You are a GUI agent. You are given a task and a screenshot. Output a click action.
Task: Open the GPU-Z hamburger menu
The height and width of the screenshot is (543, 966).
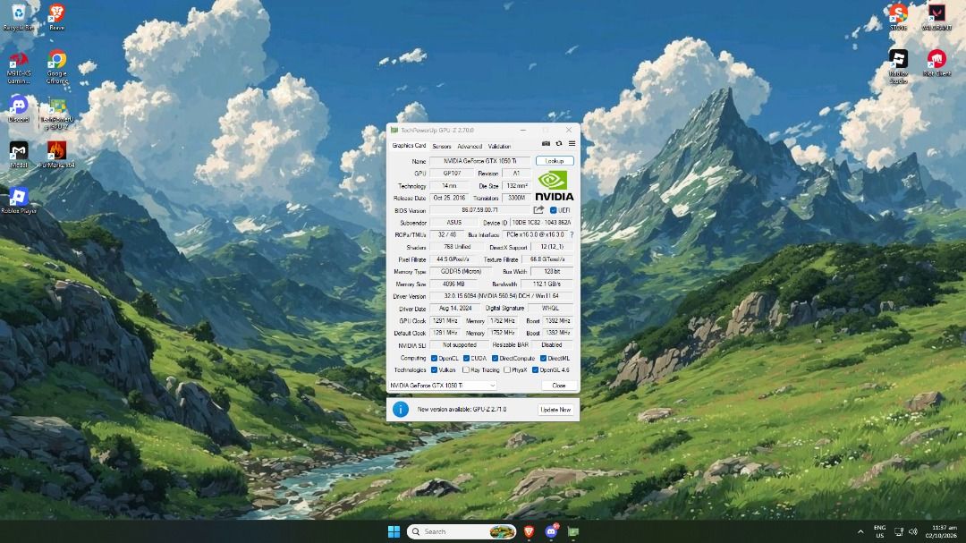pyautogui.click(x=572, y=144)
